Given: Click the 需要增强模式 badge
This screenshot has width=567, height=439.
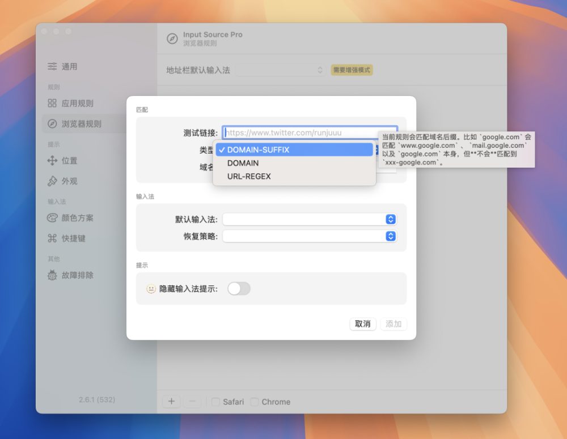Looking at the screenshot, I should [x=352, y=70].
